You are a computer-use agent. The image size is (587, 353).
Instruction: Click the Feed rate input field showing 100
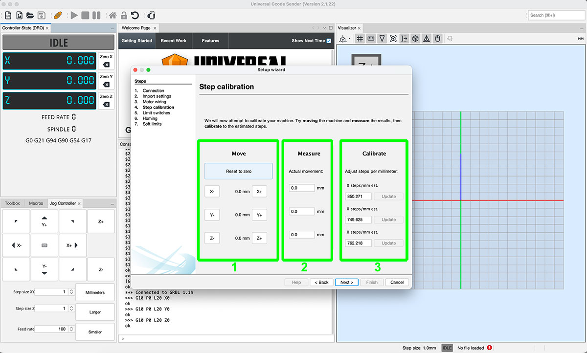tap(51, 329)
